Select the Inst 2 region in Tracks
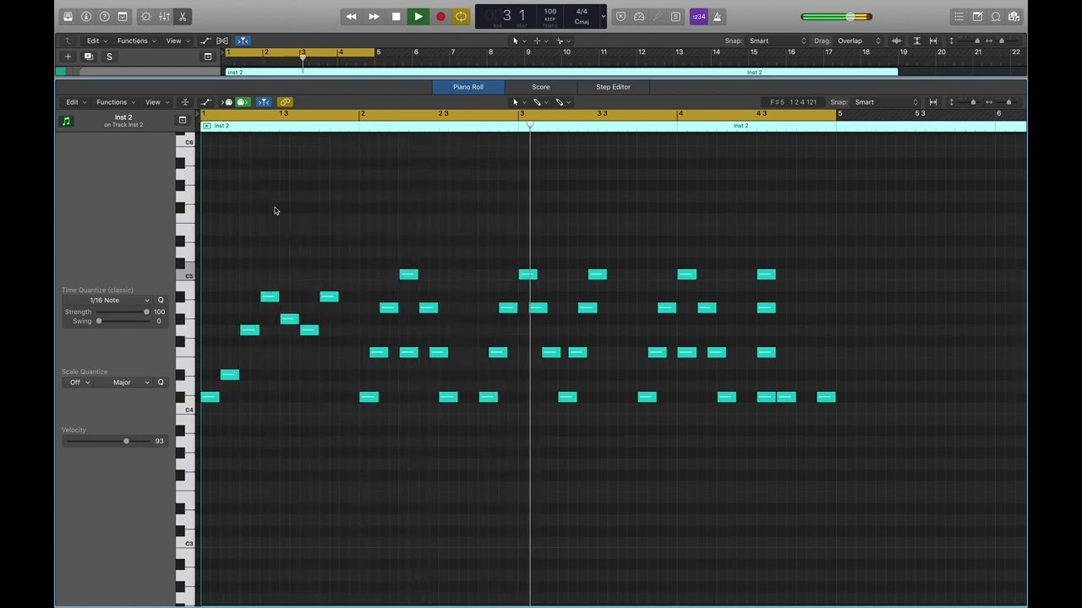1082x608 pixels. click(561, 73)
